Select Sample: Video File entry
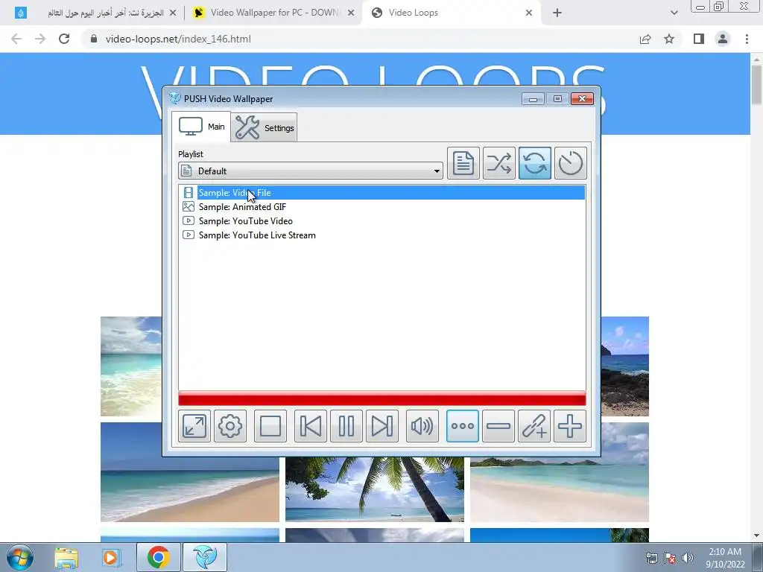The height and width of the screenshot is (572, 763). coord(382,193)
